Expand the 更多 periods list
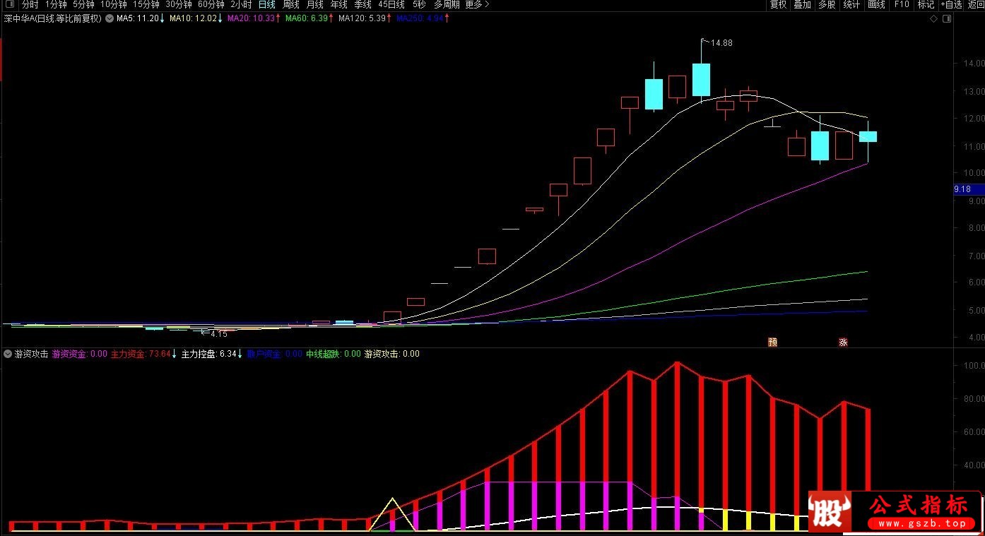Screen dimensions: 985x536 pos(476,4)
